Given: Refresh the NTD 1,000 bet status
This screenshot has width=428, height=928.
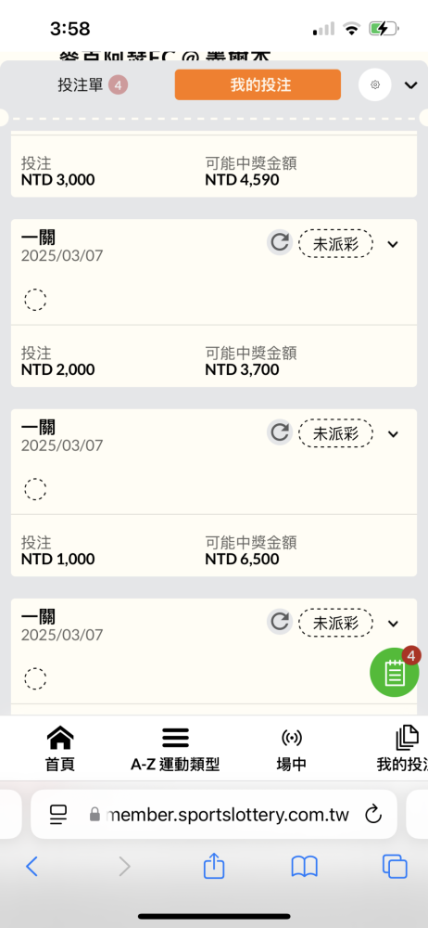Looking at the screenshot, I should pos(280,432).
